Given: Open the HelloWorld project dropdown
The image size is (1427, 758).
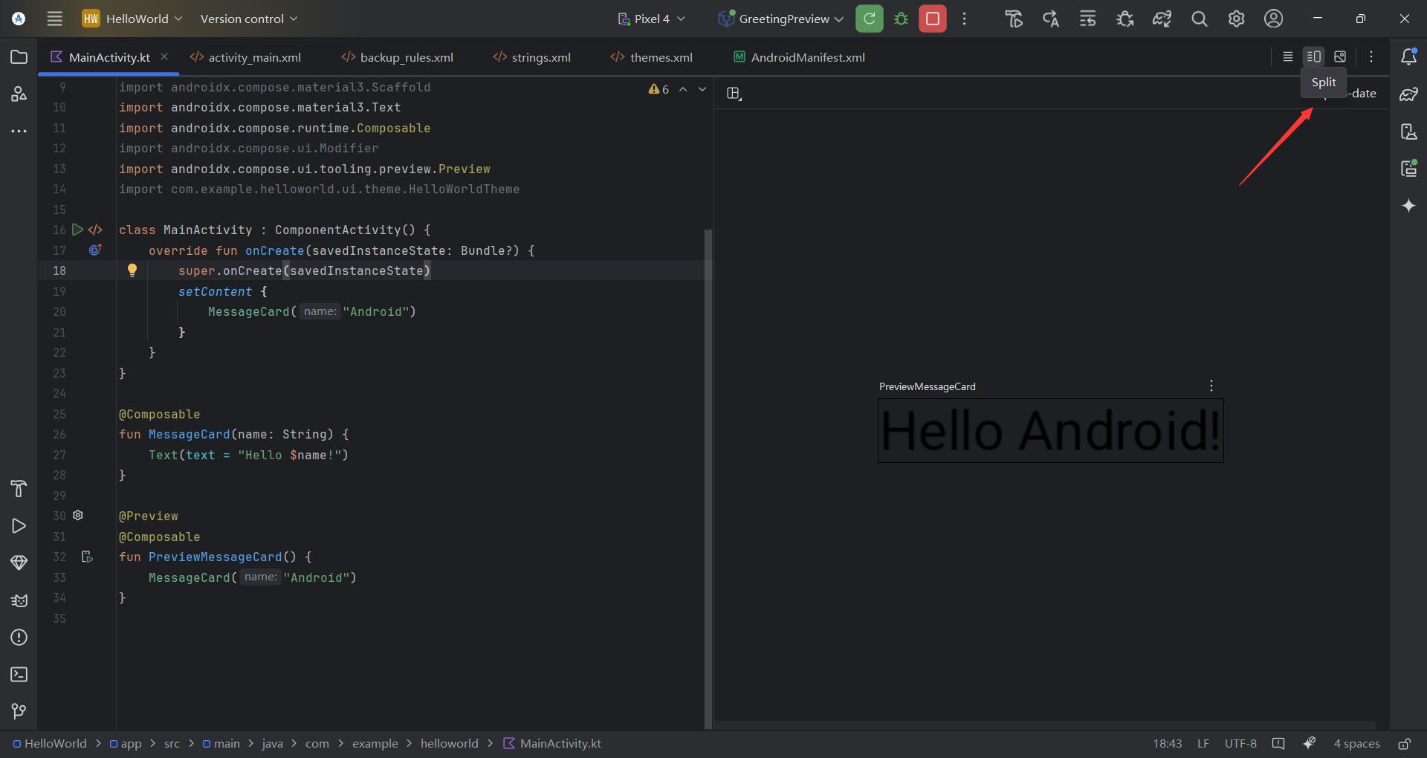Looking at the screenshot, I should (132, 19).
